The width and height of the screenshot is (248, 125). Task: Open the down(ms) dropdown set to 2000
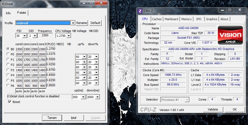(97, 97)
